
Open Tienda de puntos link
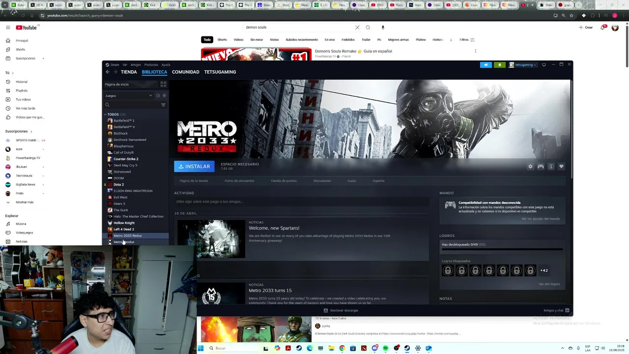tap(284, 181)
